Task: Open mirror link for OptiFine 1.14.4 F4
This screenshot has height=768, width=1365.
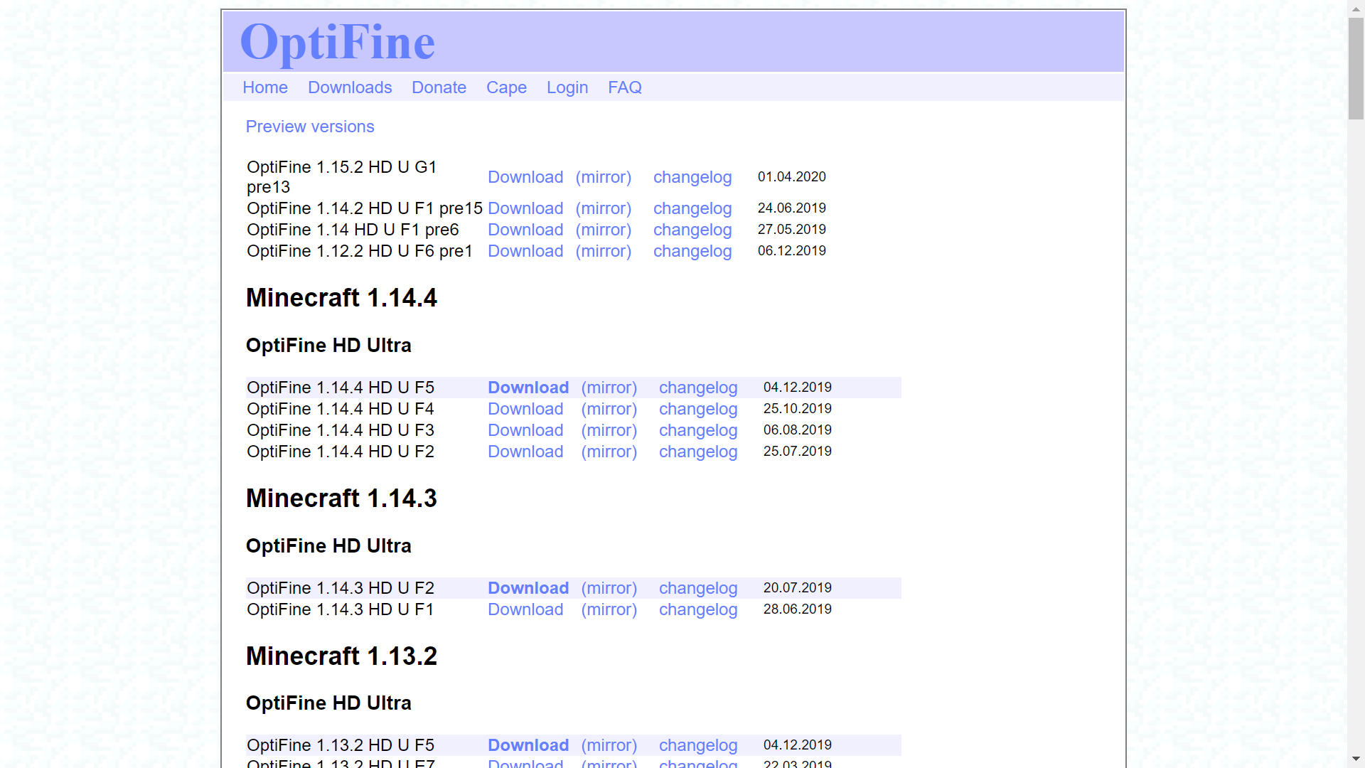Action: [x=609, y=409]
